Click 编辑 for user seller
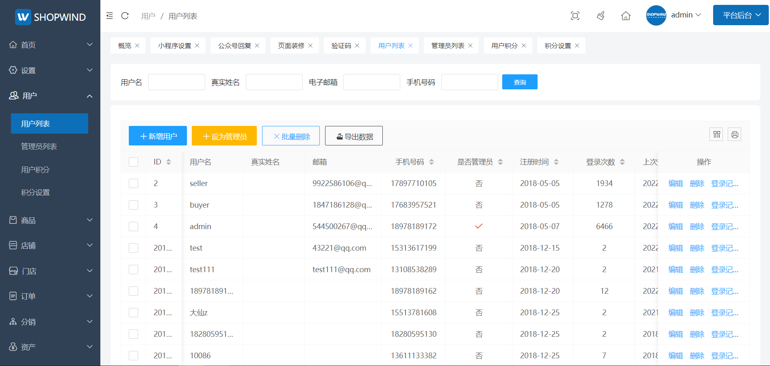Viewport: 770px width, 366px height. pyautogui.click(x=675, y=184)
